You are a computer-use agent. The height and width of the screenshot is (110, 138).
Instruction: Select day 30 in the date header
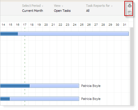tap(117, 25)
